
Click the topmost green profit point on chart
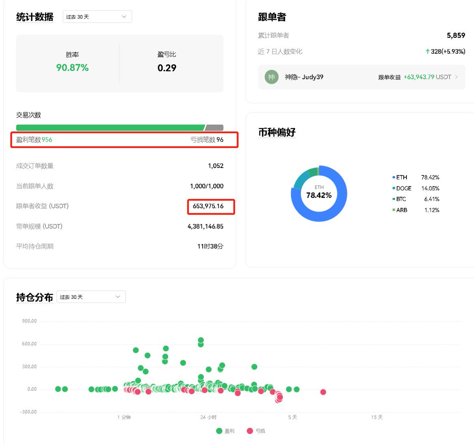pyautogui.click(x=201, y=340)
